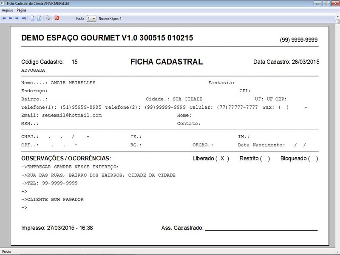Click the 'Liberado ( X )' status text
Viewport: 340px width, 255px height.
pos(211,159)
